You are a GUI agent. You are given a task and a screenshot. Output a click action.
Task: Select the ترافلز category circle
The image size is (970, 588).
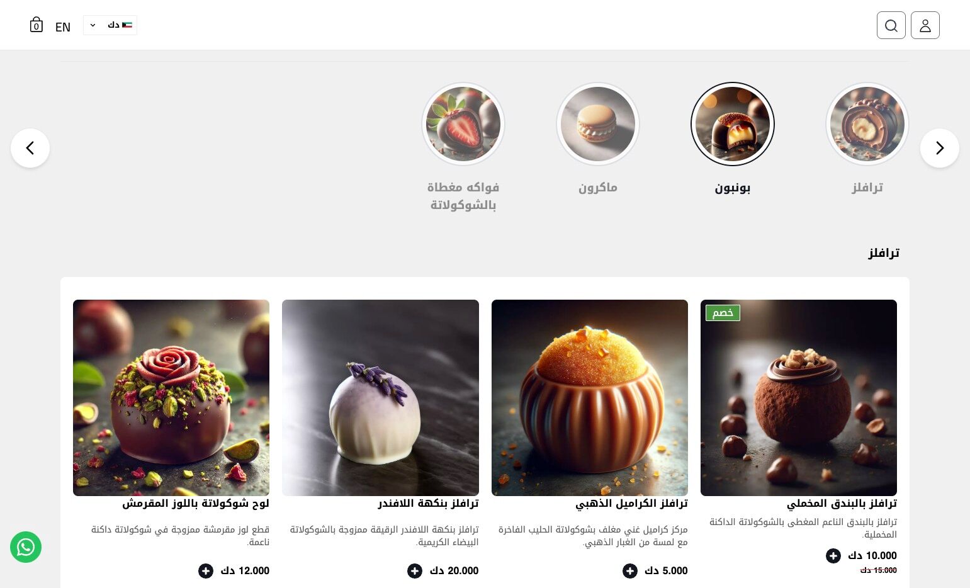click(867, 124)
